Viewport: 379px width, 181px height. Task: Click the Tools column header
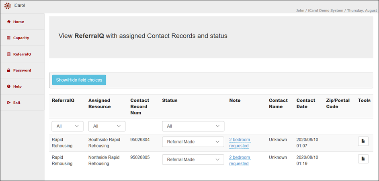click(x=364, y=101)
